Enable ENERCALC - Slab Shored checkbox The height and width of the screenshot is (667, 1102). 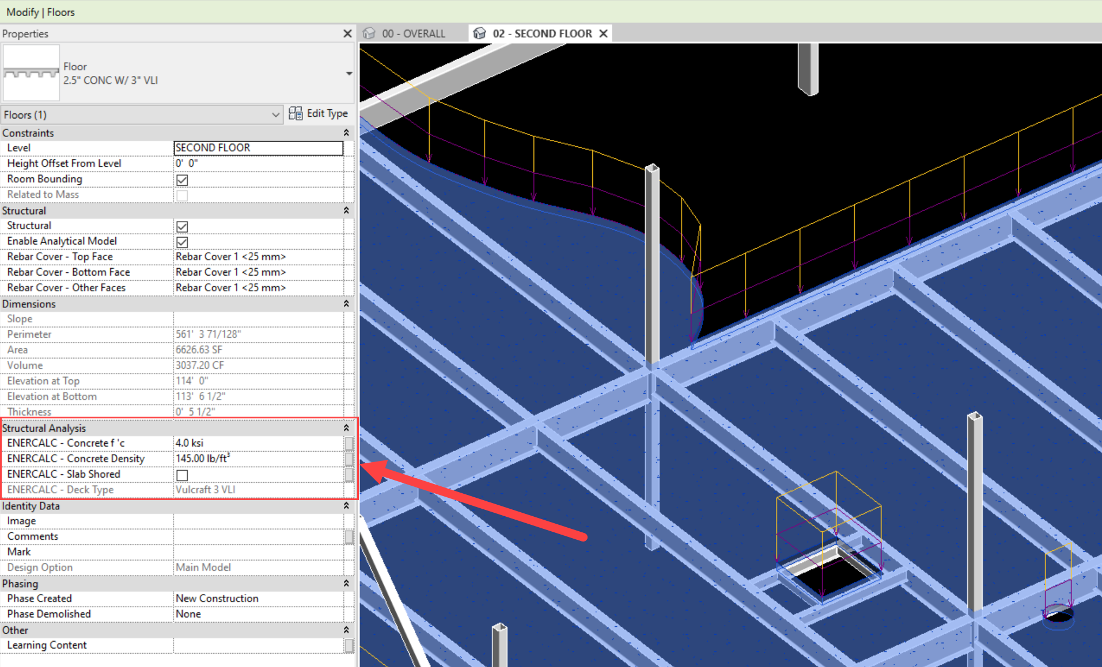coord(182,475)
